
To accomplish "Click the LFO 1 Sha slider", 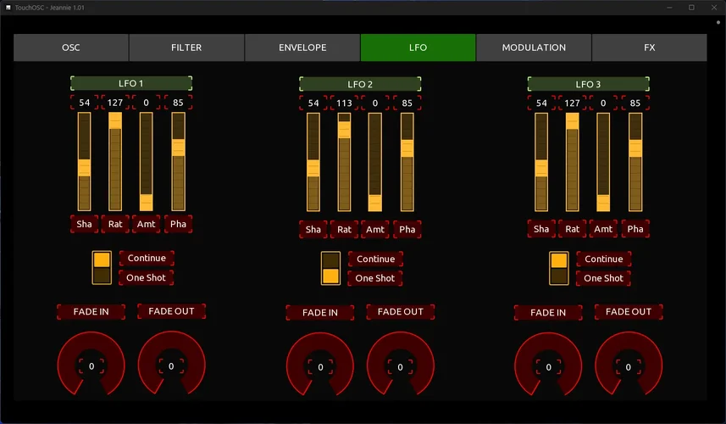I will [x=84, y=161].
